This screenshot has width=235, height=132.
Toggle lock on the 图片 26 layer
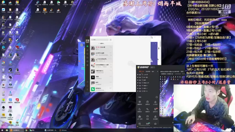pyautogui.click(x=140, y=91)
